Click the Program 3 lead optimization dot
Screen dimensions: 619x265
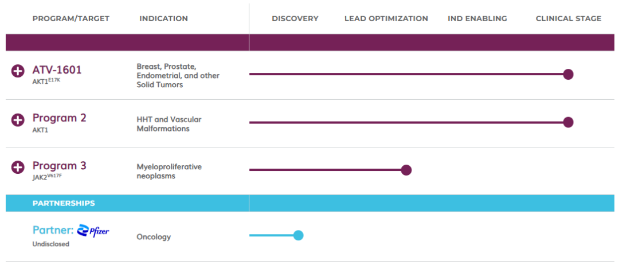(x=406, y=170)
